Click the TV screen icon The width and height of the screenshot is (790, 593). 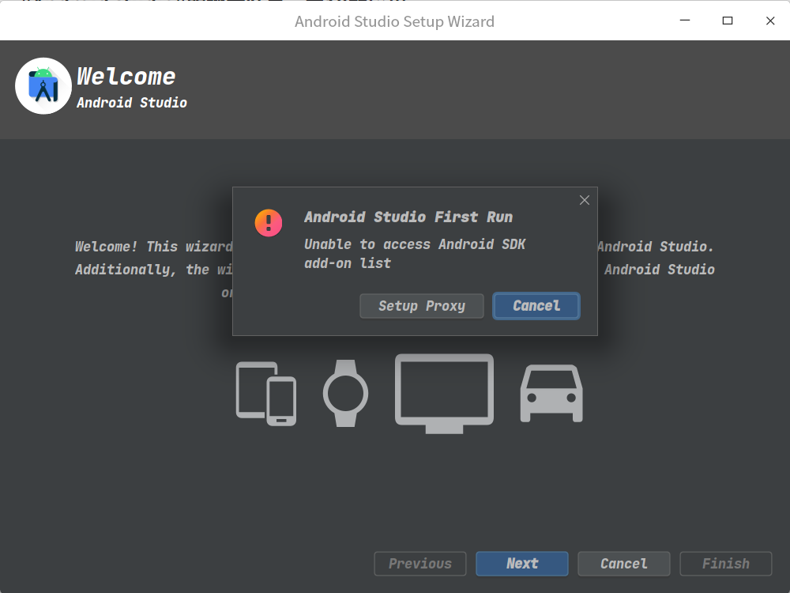[x=444, y=394]
